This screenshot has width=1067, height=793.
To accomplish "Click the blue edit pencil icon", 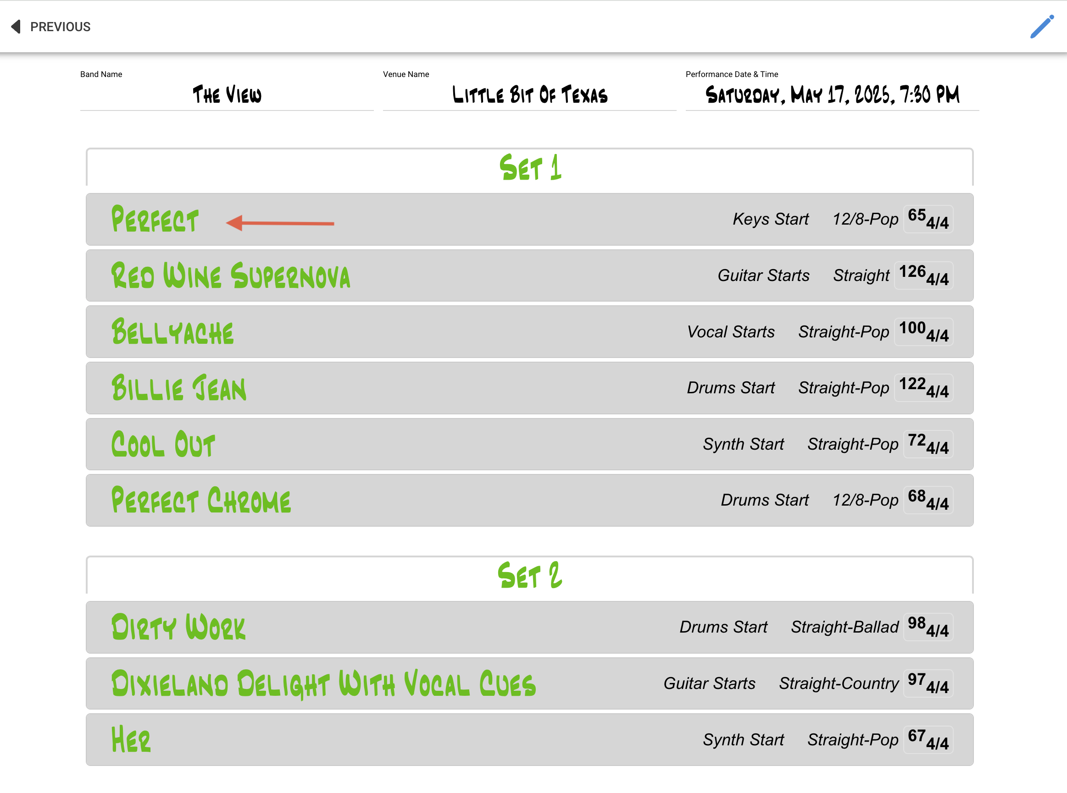I will click(x=1040, y=28).
